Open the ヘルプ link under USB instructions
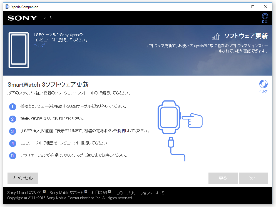 click(x=39, y=45)
